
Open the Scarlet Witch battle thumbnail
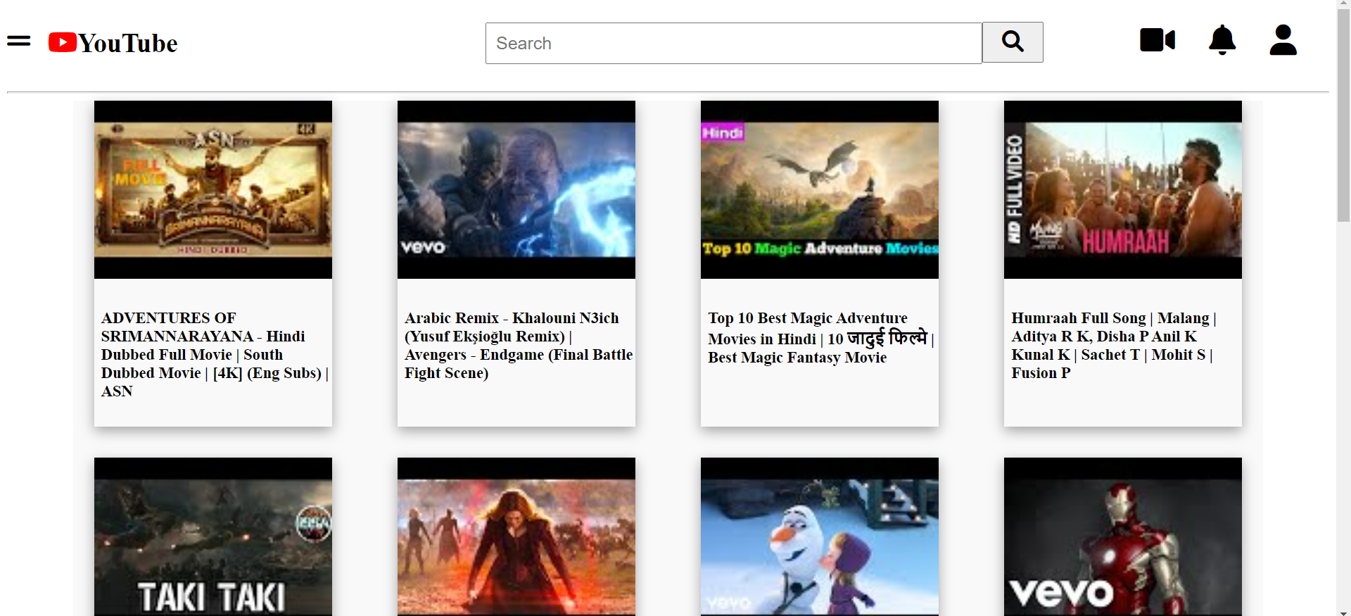click(x=516, y=536)
